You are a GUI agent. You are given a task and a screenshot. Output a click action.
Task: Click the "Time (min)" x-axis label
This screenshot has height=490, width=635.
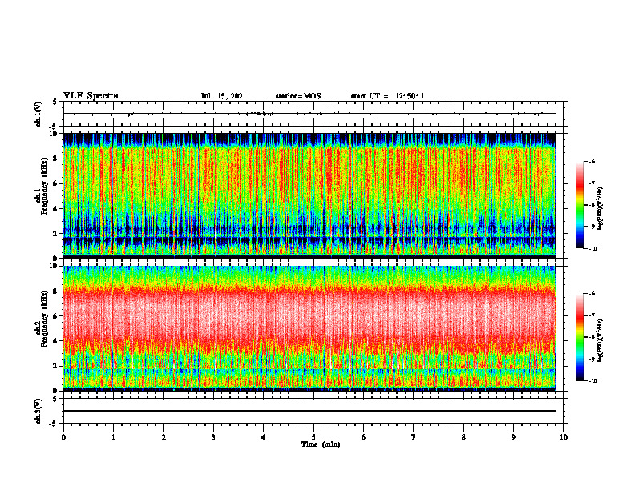[321, 444]
